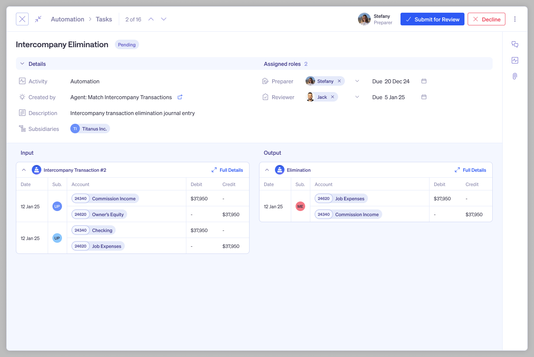Collapse the Details section
534x357 pixels.
click(22, 63)
